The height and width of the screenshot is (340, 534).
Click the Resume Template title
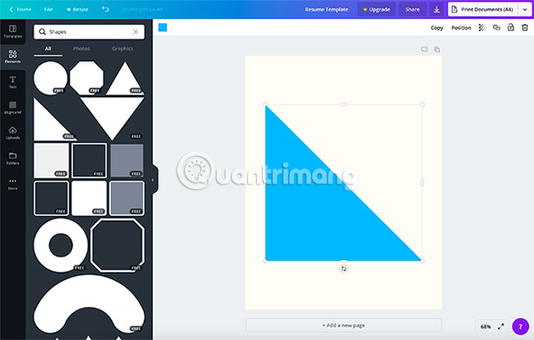[x=326, y=10]
